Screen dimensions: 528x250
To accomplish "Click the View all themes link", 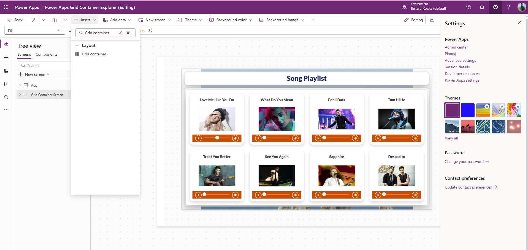I will [451, 138].
